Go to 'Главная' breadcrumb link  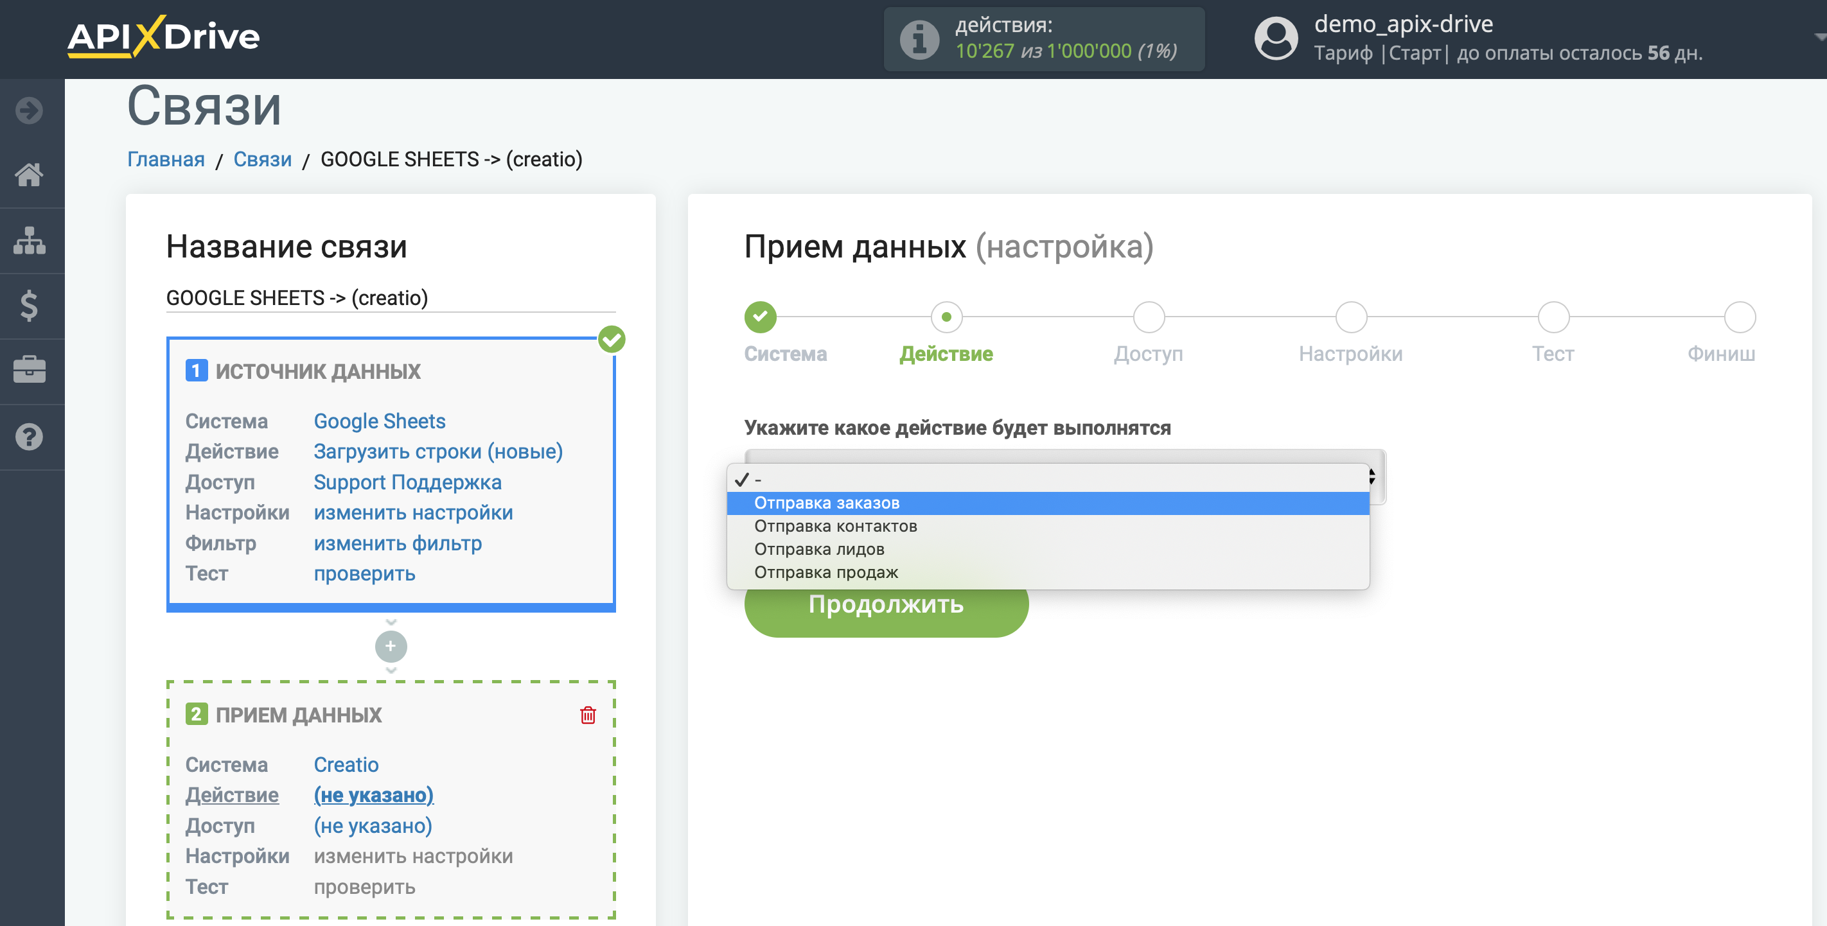pos(166,159)
